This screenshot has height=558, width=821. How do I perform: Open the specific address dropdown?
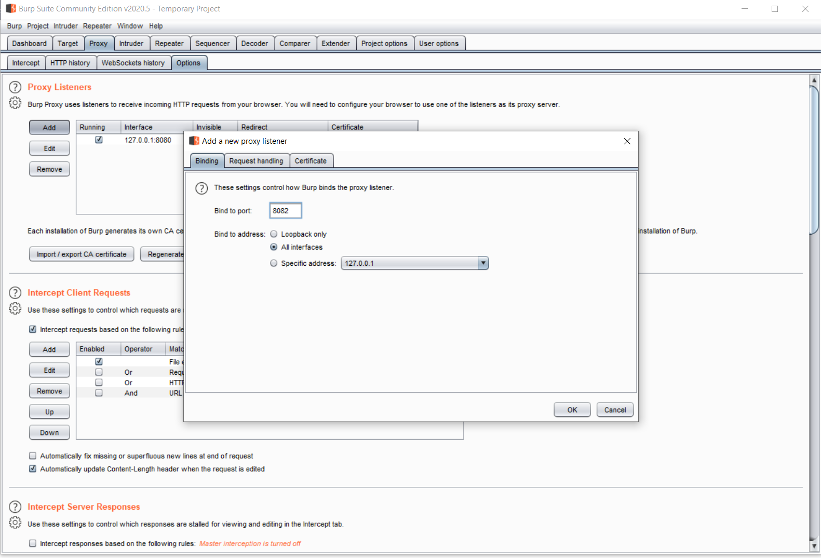click(483, 263)
